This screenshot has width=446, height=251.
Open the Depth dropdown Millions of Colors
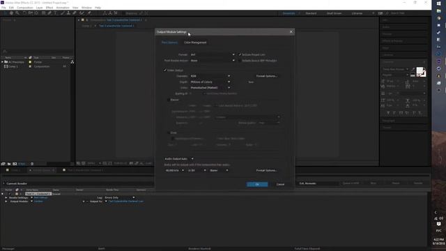210,82
